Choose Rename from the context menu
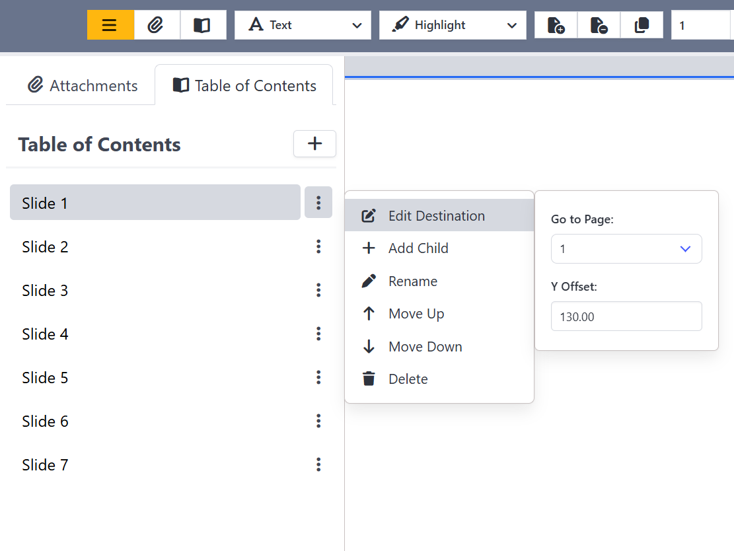 coord(412,281)
